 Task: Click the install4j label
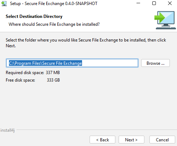8,130
